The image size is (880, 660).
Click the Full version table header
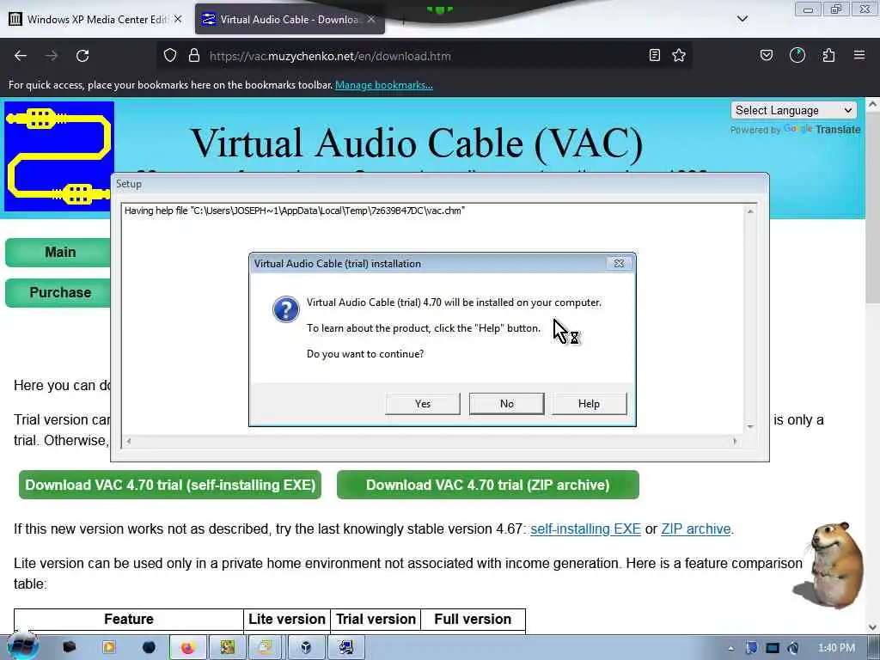click(473, 620)
